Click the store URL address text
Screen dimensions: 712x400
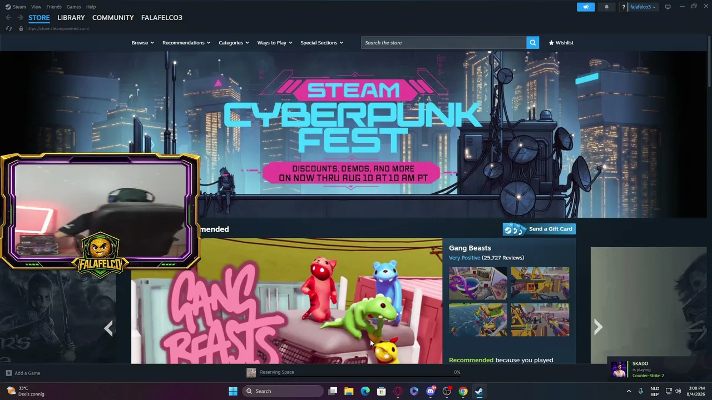coord(57,29)
